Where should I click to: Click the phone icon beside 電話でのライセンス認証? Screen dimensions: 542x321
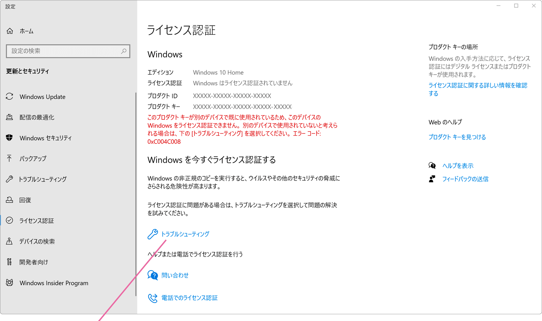153,298
